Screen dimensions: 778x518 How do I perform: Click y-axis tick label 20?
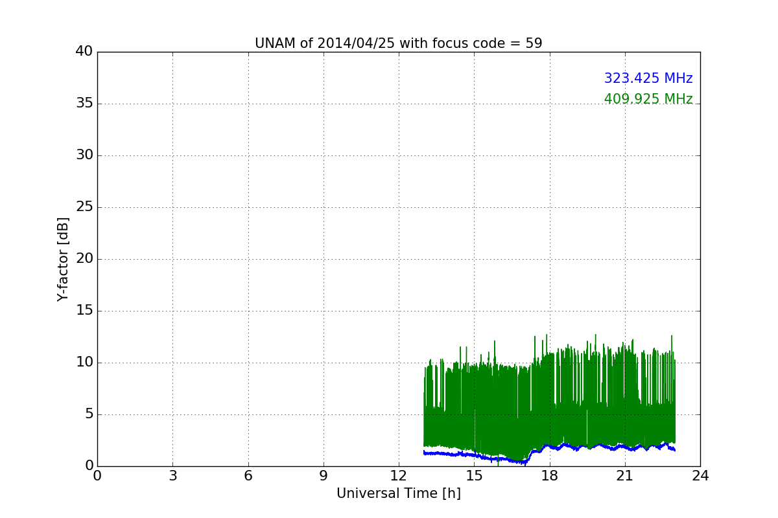84,259
